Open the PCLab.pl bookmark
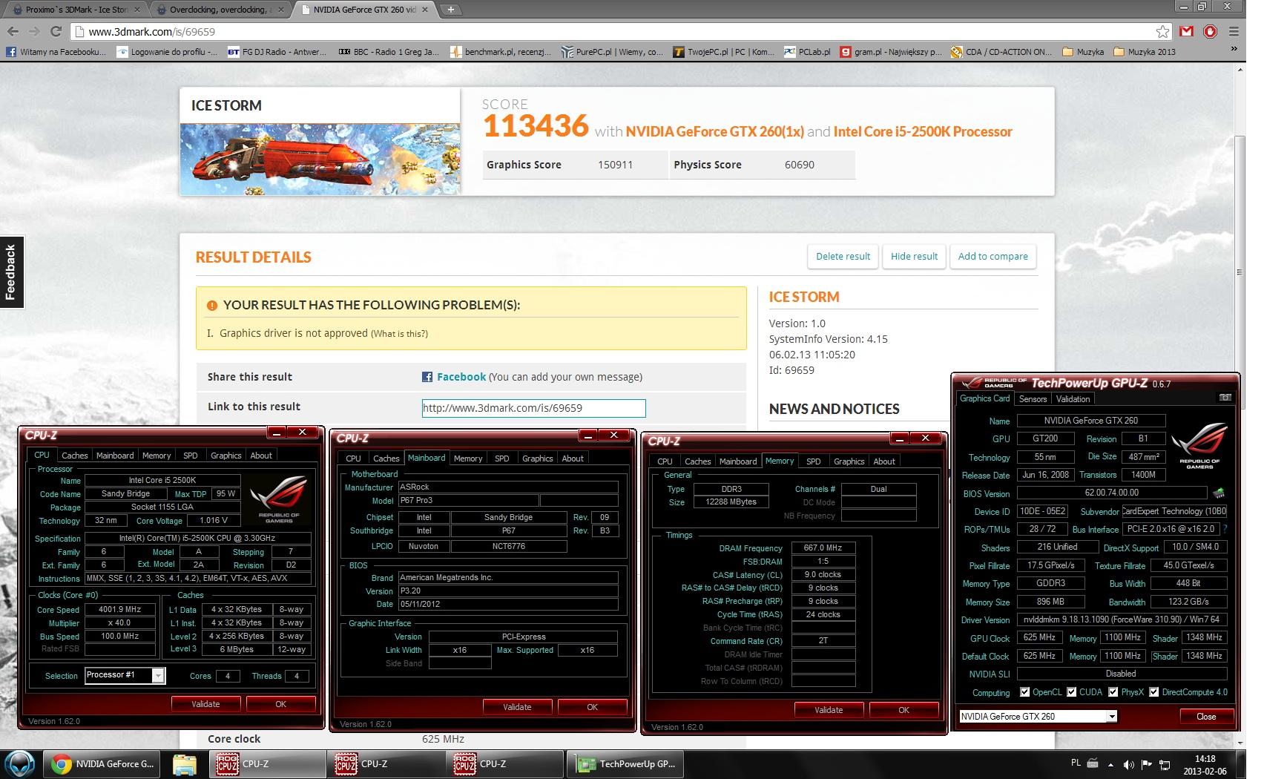 [x=807, y=52]
